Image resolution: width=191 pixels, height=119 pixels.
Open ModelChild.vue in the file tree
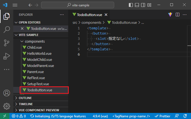(41, 59)
